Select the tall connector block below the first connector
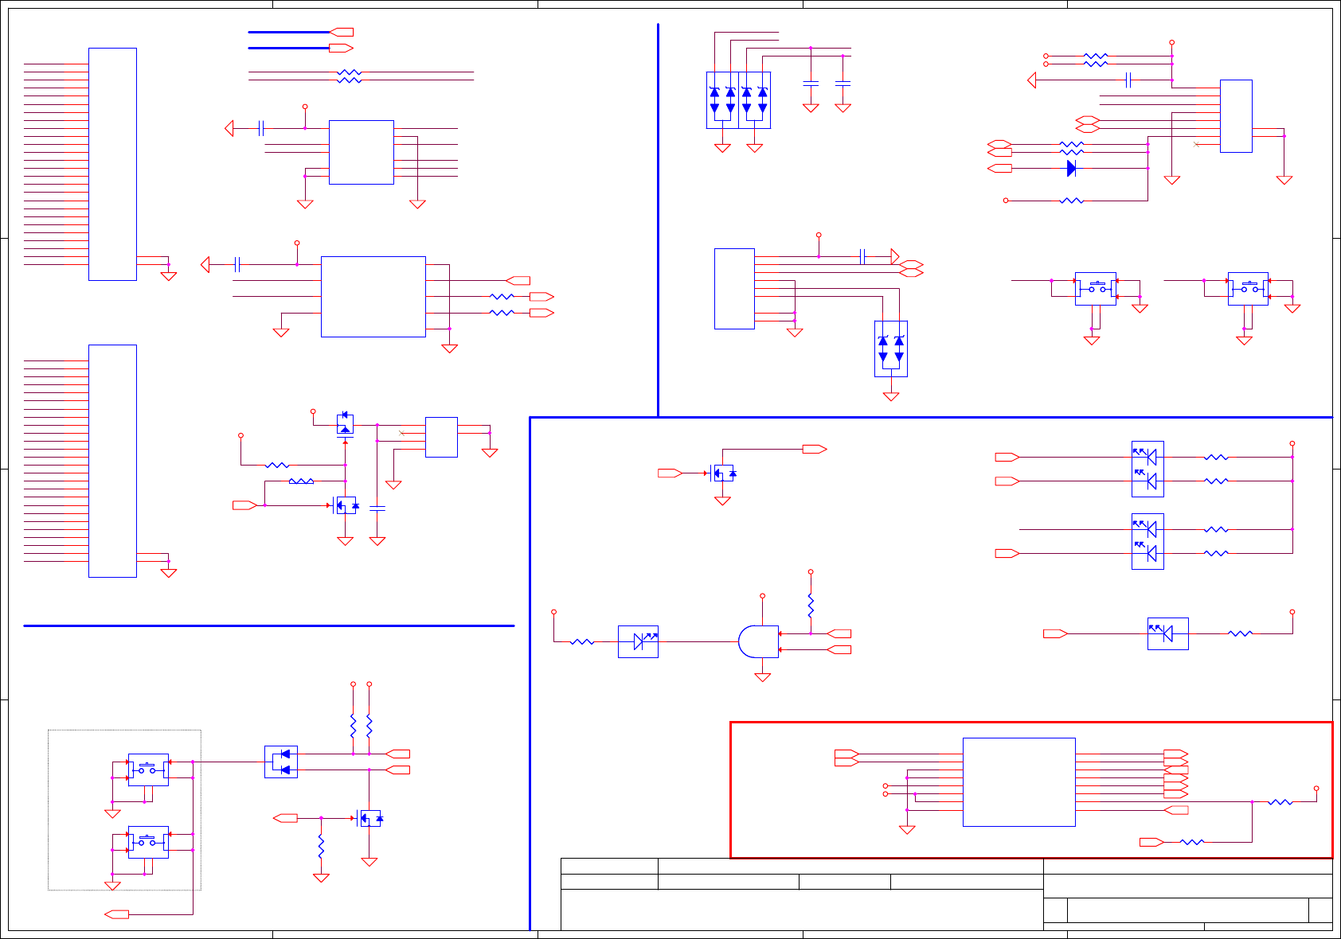Screen dimensions: 1341x939 click(x=112, y=461)
